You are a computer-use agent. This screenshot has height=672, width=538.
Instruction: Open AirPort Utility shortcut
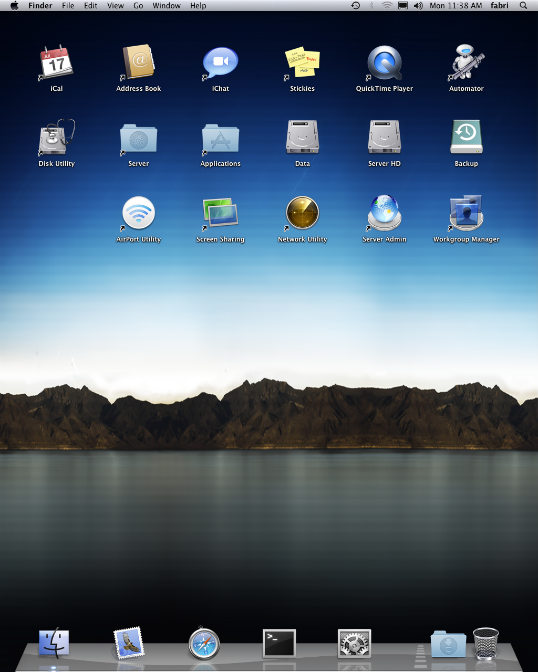point(139,213)
